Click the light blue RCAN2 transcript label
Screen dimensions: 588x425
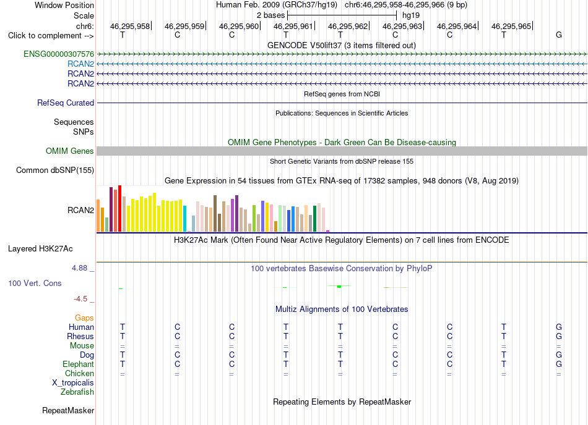80,64
